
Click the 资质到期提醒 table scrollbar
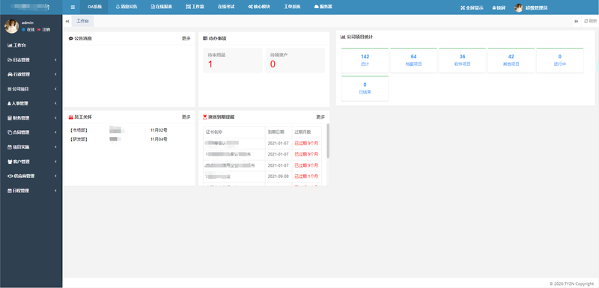point(328,141)
